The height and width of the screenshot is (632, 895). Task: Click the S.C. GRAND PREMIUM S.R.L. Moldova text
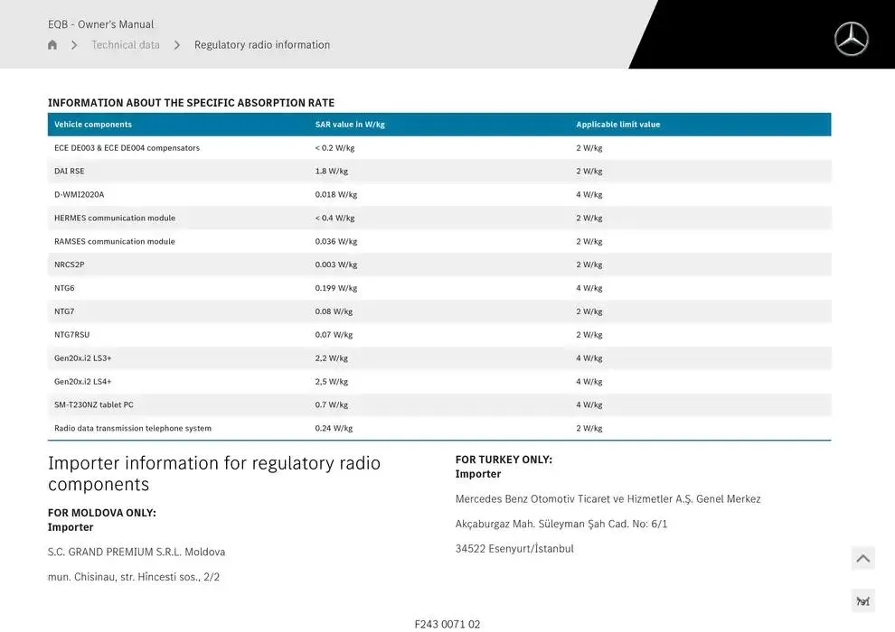pyautogui.click(x=137, y=553)
